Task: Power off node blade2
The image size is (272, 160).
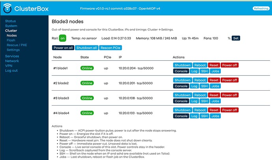Action: pyautogui.click(x=229, y=80)
